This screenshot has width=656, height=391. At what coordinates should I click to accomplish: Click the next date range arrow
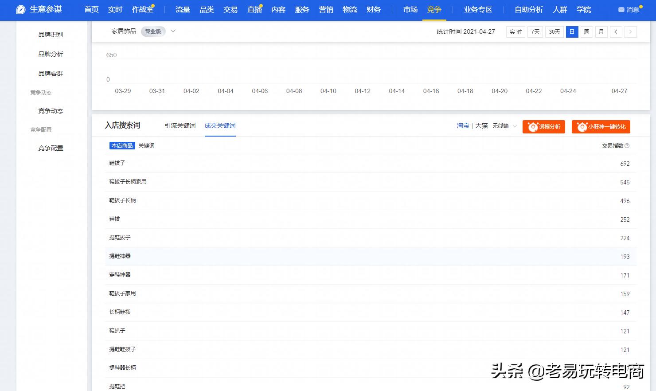pos(631,31)
